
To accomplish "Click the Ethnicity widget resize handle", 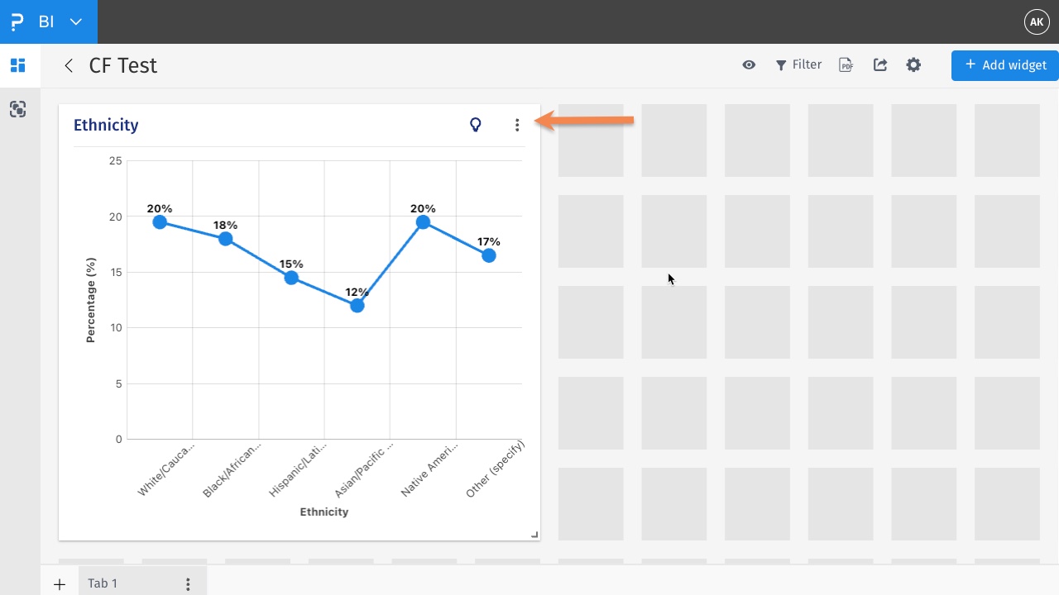I will click(x=534, y=534).
